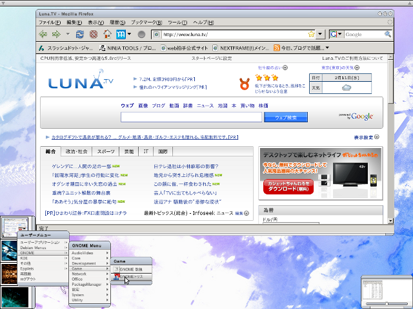Click the LUNA.TV logo

point(81,79)
